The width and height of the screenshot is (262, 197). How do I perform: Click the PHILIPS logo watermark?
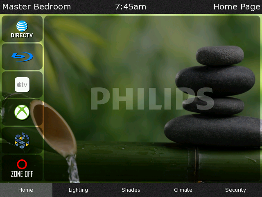point(152,98)
